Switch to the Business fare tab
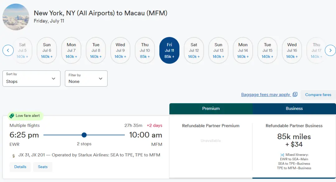This screenshot has height=182, width=336. click(294, 109)
